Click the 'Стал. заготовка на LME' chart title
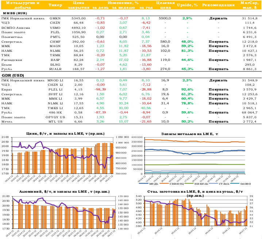This screenshot has width=262, height=239. point(195,193)
